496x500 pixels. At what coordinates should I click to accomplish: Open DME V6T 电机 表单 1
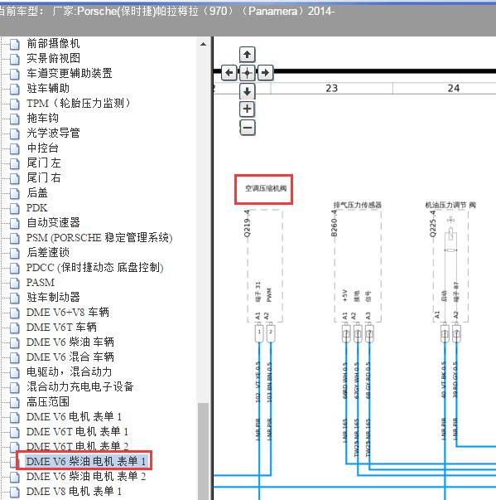[77, 431]
